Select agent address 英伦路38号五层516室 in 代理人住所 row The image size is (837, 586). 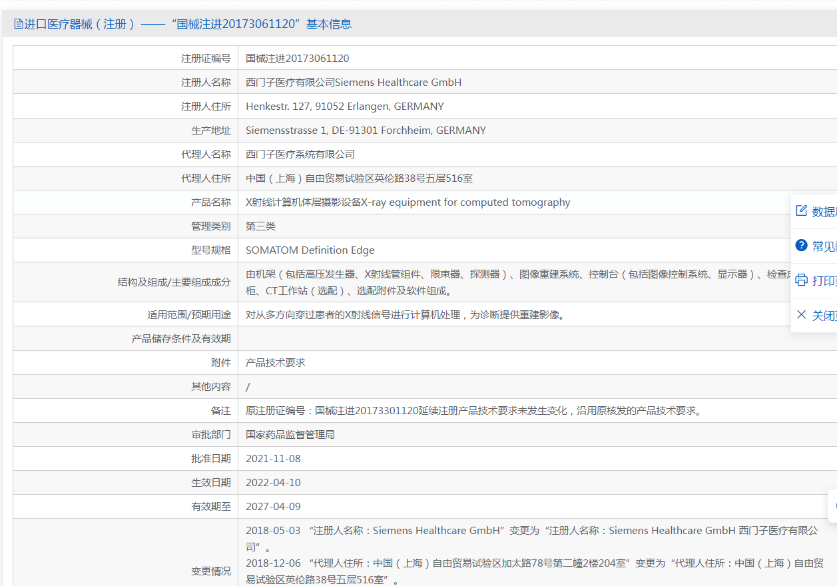(x=359, y=178)
